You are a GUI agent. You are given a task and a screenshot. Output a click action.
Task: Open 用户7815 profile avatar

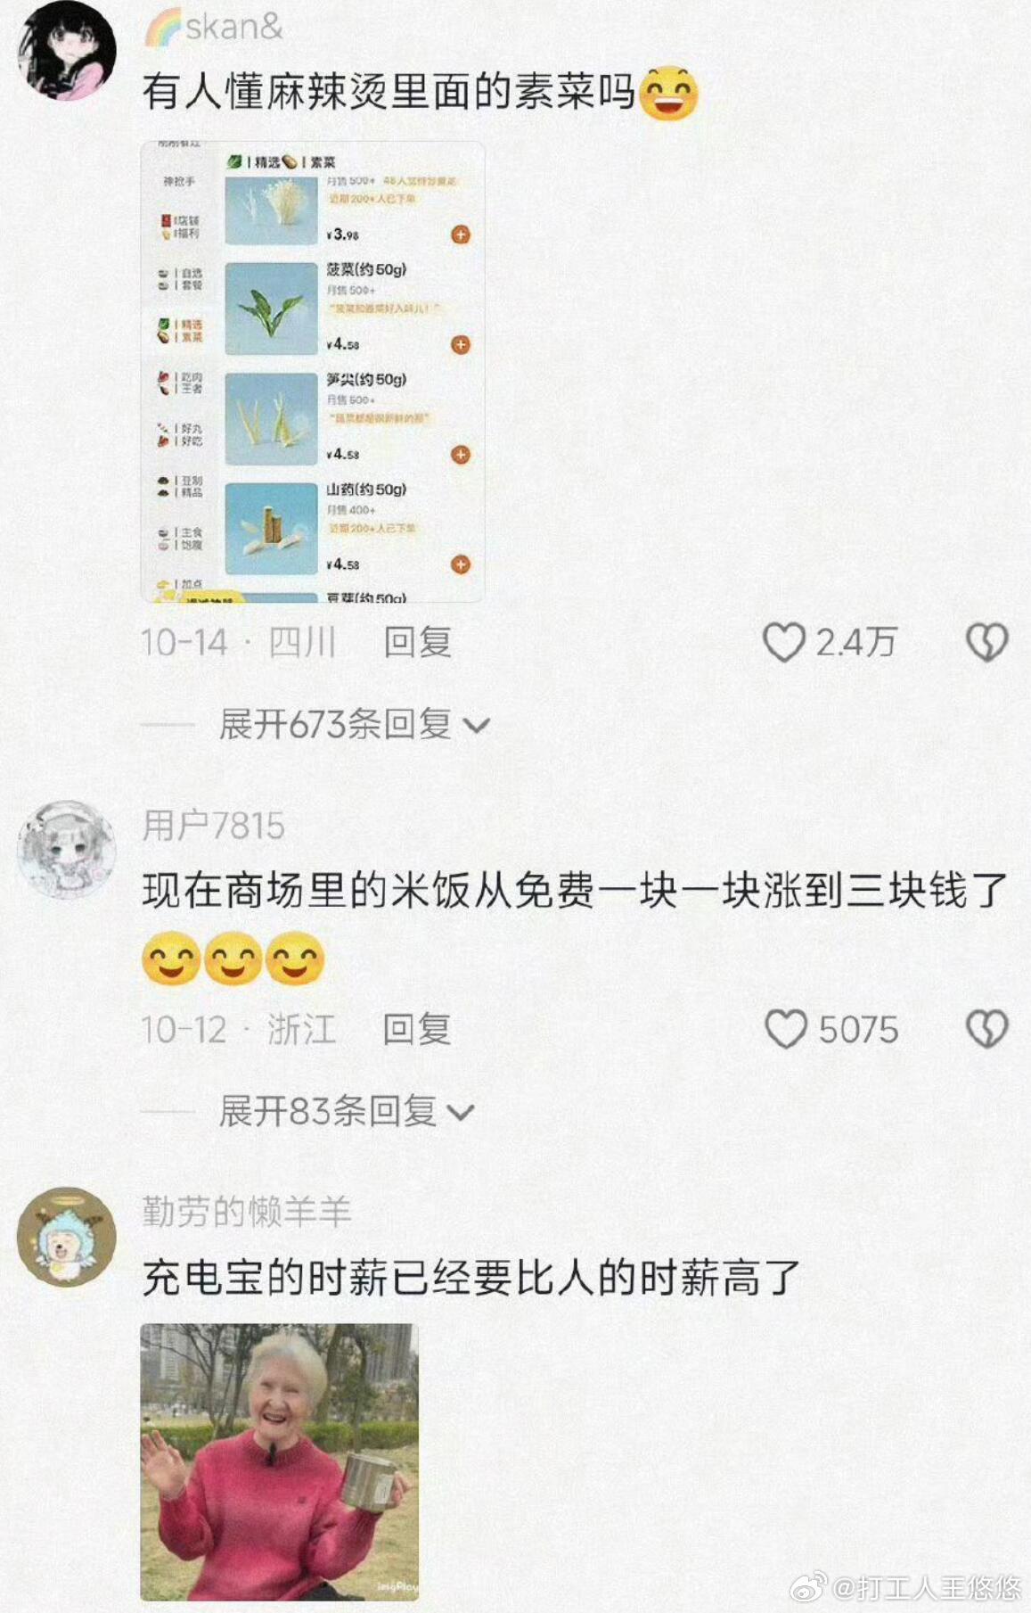67,850
